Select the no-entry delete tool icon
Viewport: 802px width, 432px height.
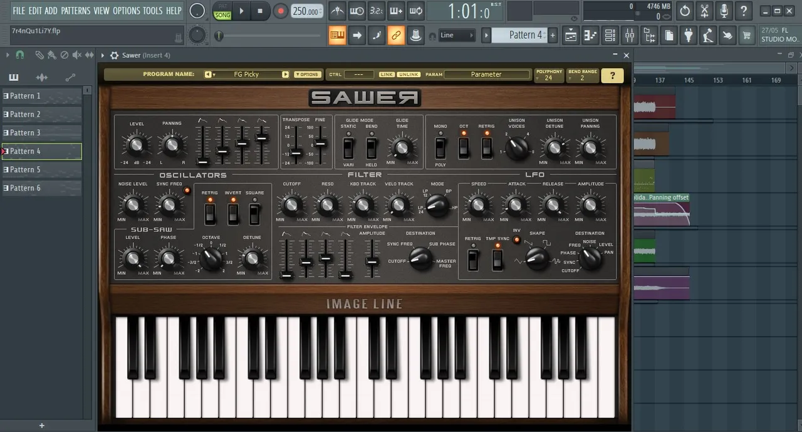65,55
